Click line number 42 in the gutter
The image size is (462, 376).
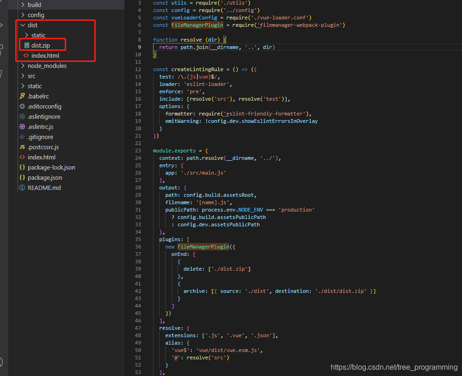click(x=138, y=291)
